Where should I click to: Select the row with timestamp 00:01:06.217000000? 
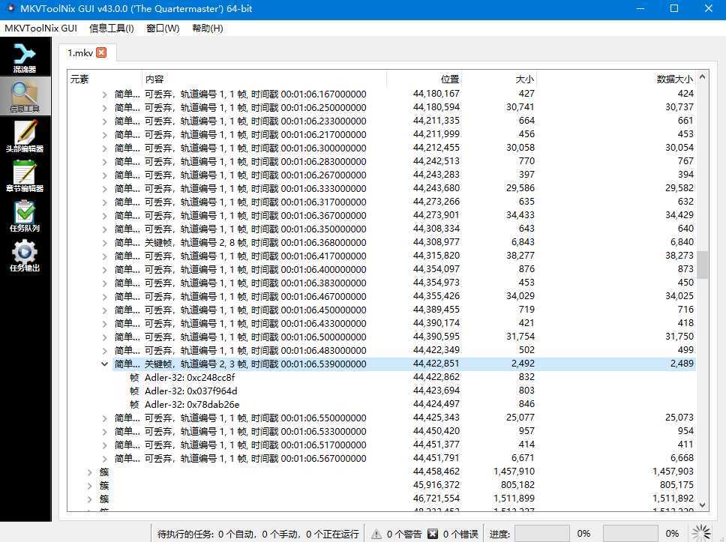pos(403,135)
